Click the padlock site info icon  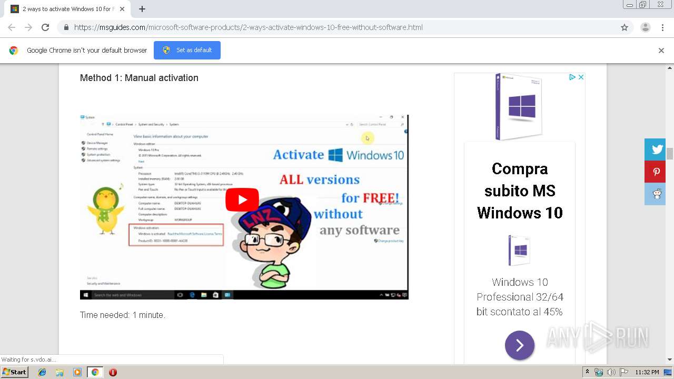(x=66, y=27)
